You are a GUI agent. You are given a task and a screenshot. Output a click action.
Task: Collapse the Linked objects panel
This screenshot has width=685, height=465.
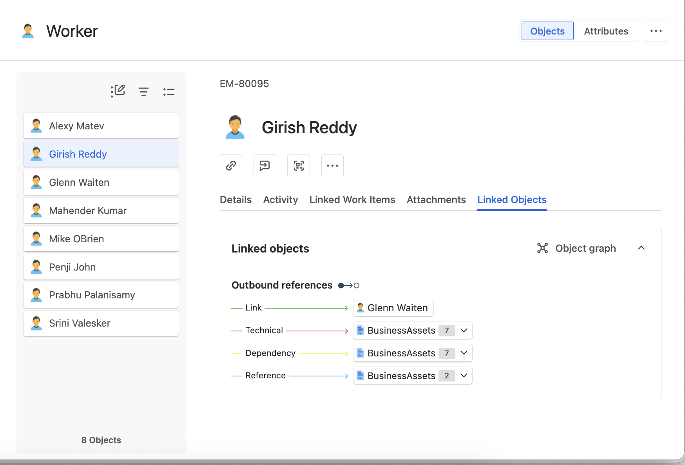[x=642, y=248]
